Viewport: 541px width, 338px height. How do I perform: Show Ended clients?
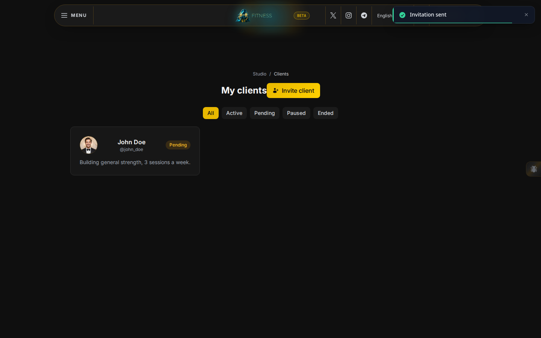click(x=326, y=113)
